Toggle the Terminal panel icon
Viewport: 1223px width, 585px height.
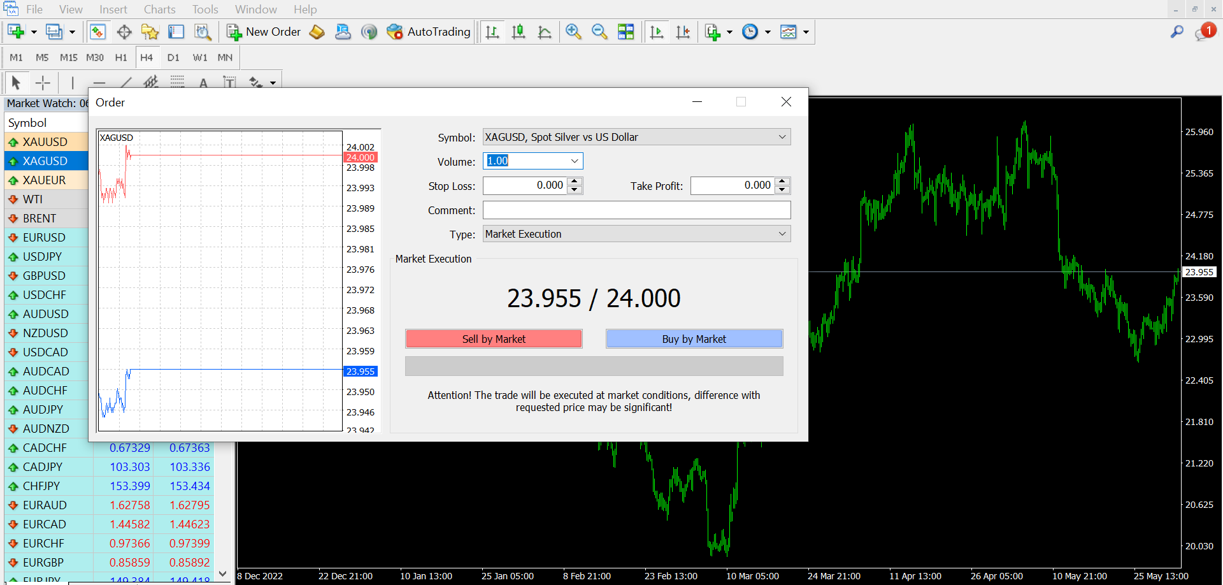(x=176, y=32)
